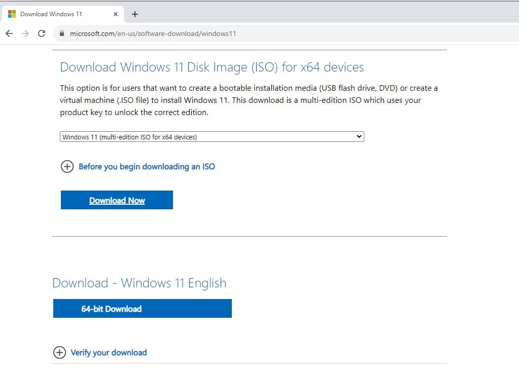Viewport: 519px width, 373px height.
Task: Click the 'Download - Windows 11 English' heading
Action: pyautogui.click(x=139, y=283)
